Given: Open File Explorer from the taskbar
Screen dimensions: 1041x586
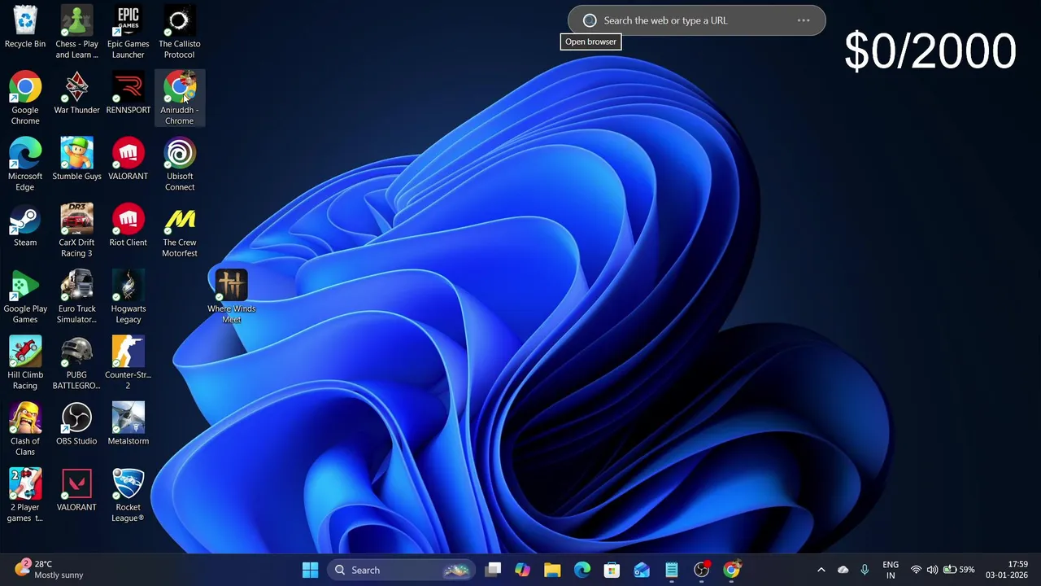Looking at the screenshot, I should (x=552, y=570).
